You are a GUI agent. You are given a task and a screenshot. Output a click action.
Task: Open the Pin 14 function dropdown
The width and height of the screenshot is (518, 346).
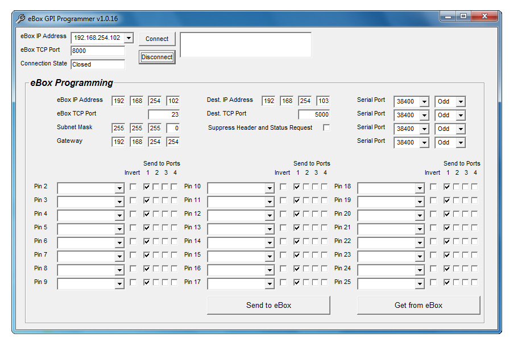[270, 243]
